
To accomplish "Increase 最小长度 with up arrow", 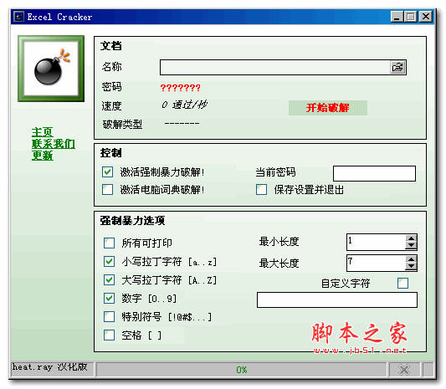I will tap(411, 238).
